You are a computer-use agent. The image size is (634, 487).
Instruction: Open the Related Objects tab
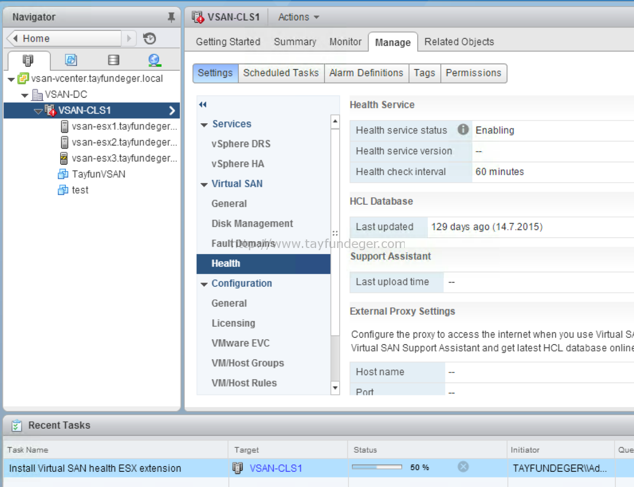pos(459,42)
